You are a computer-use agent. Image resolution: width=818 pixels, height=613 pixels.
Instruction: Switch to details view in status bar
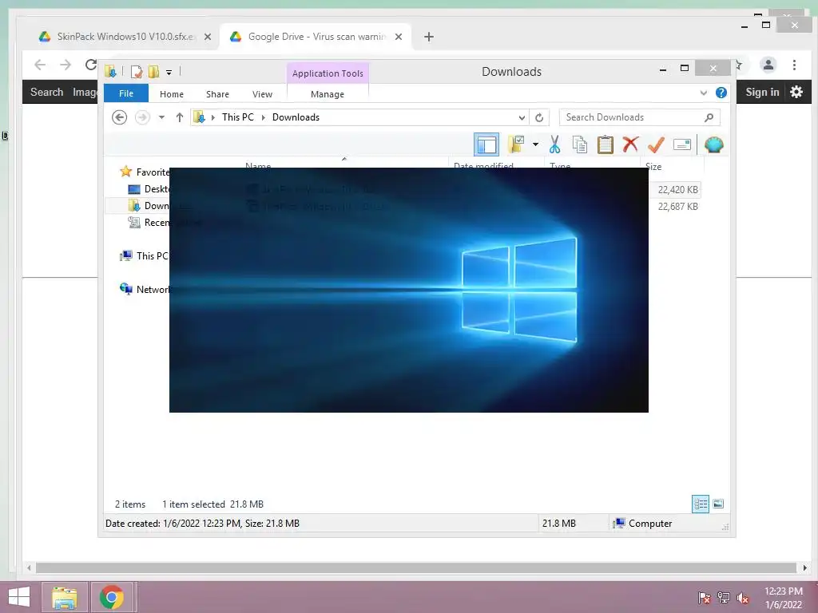pos(701,504)
